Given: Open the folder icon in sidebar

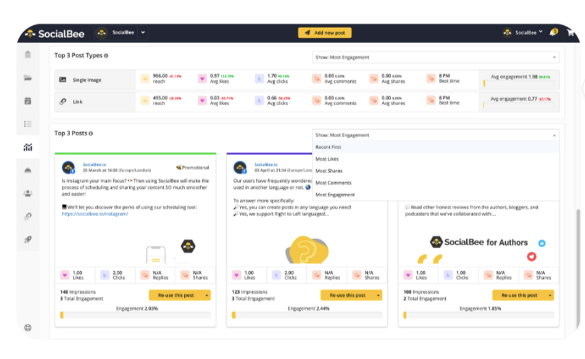Looking at the screenshot, I should click(x=27, y=78).
